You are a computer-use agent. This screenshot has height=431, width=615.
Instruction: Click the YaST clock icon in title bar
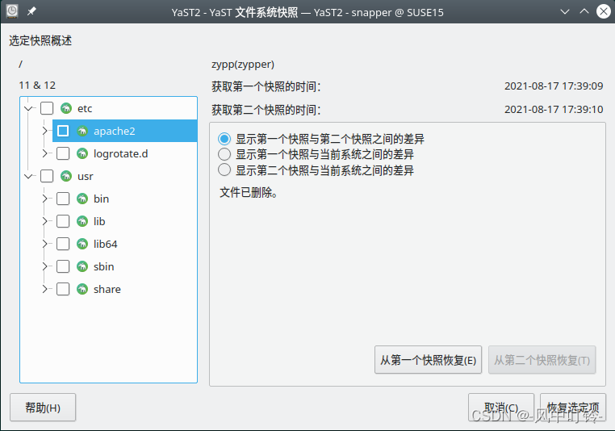12,11
